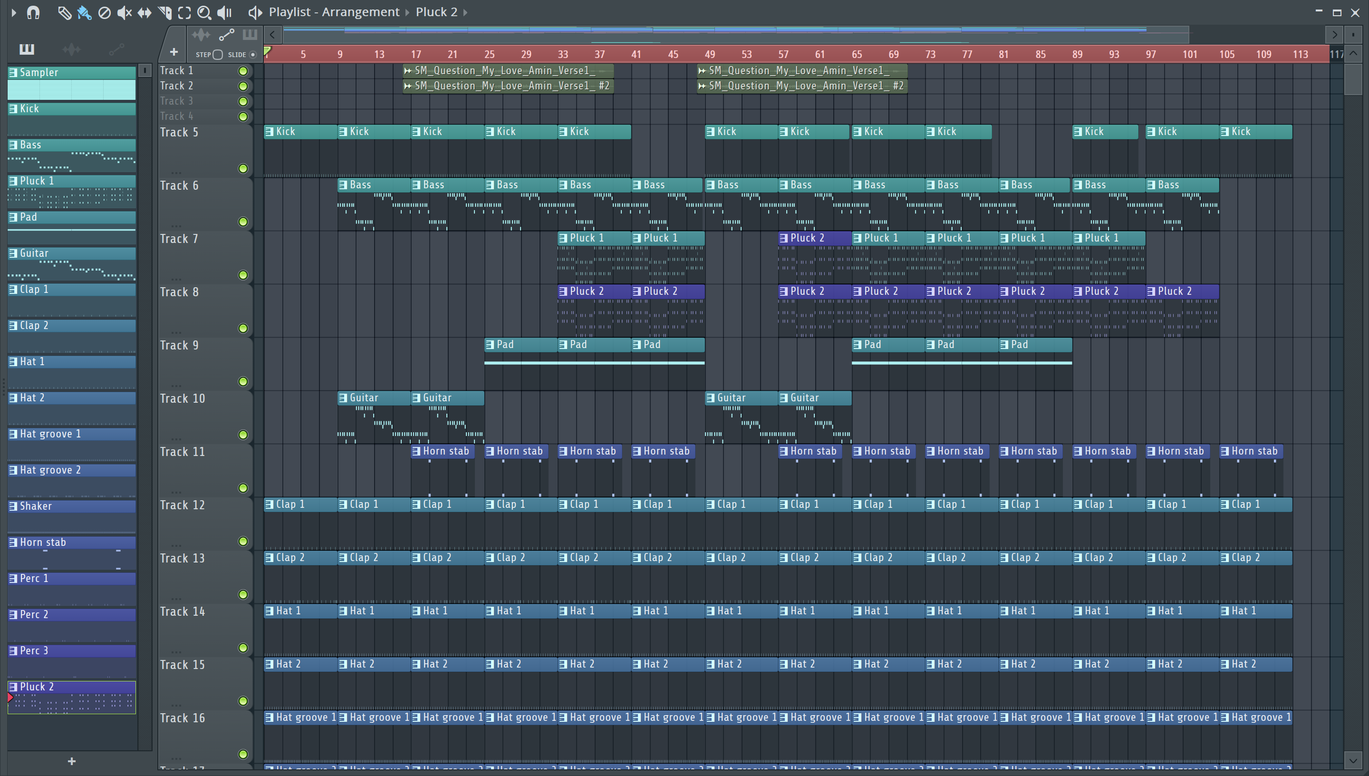The height and width of the screenshot is (776, 1369).
Task: Show pattern clips in the picker
Action: point(27,49)
